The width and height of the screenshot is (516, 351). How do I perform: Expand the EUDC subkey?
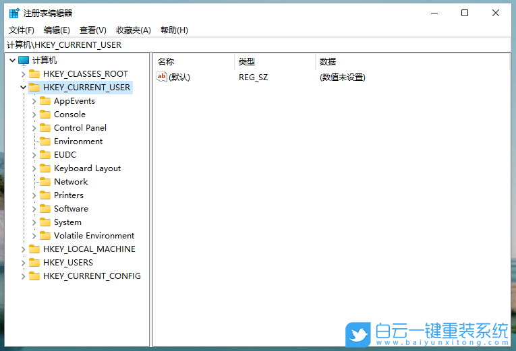click(34, 155)
